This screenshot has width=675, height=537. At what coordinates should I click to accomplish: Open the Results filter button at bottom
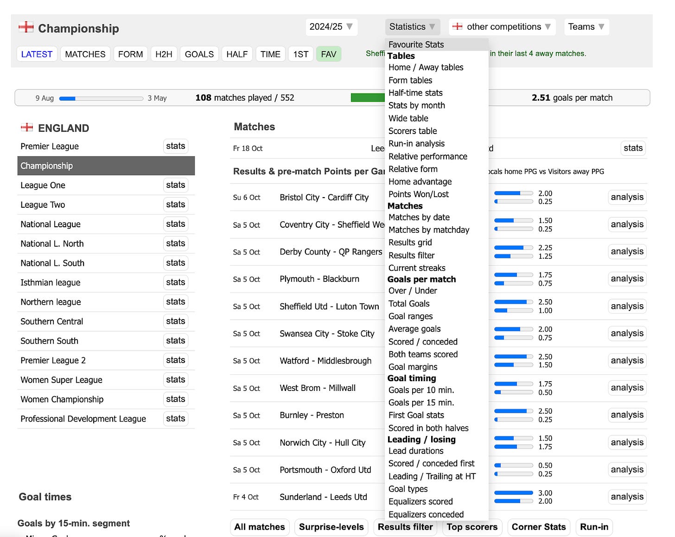405,527
